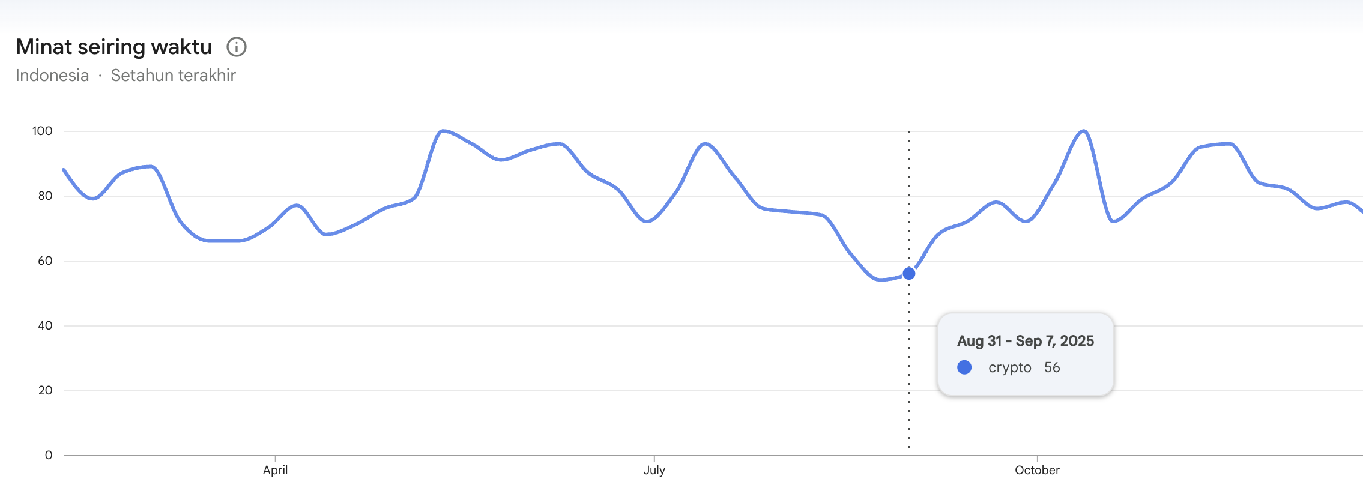Click the 40 label on the y-axis

pos(45,325)
